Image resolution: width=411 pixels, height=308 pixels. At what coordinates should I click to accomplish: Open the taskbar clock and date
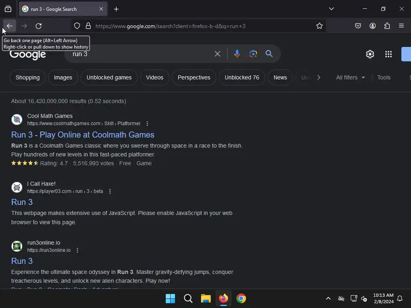383,298
